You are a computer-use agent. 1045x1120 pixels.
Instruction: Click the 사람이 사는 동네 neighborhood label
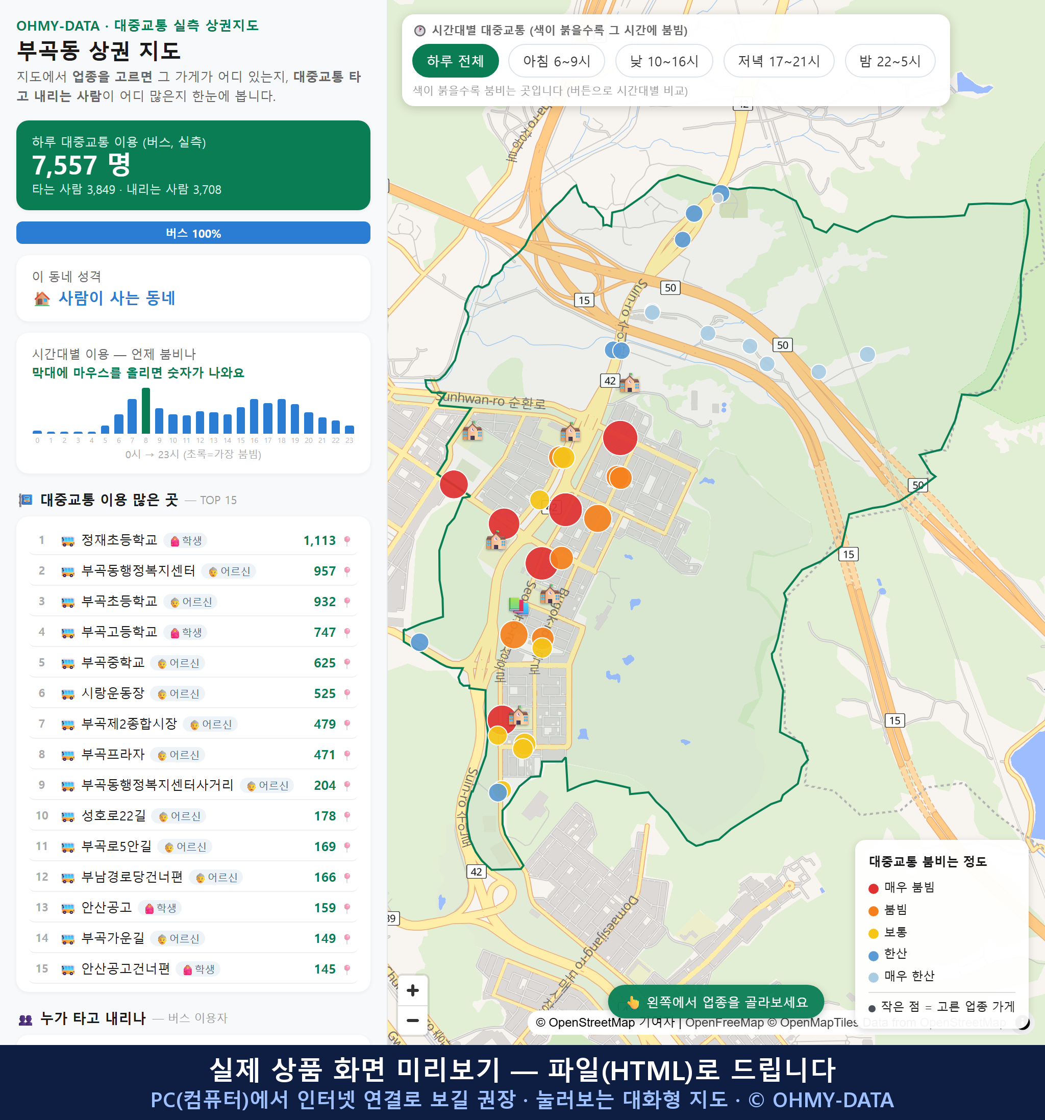point(117,298)
